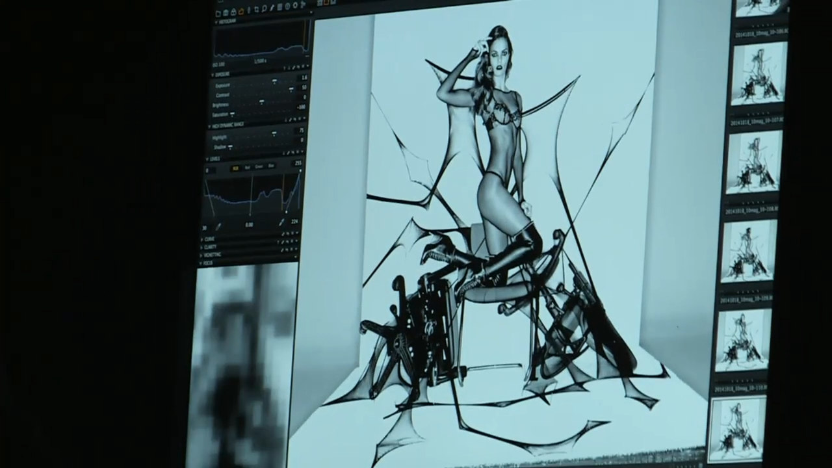Click the ISO 100 histogram readout

coord(219,64)
